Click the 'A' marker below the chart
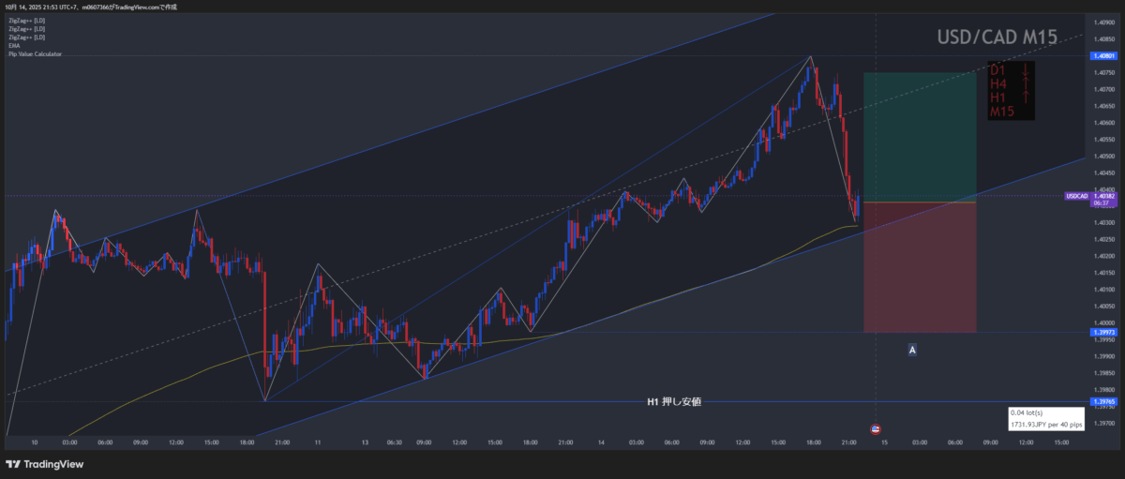The width and height of the screenshot is (1125, 479). (912, 350)
